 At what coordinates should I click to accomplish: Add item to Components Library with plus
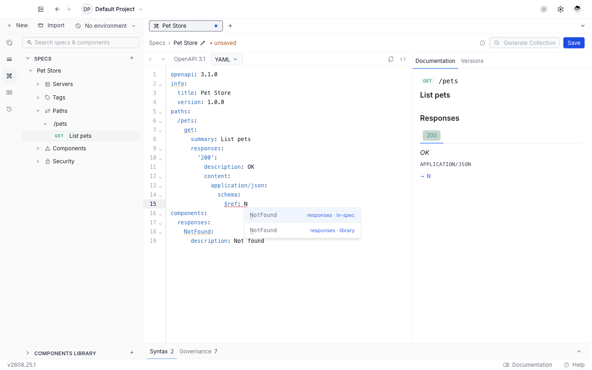click(x=132, y=353)
